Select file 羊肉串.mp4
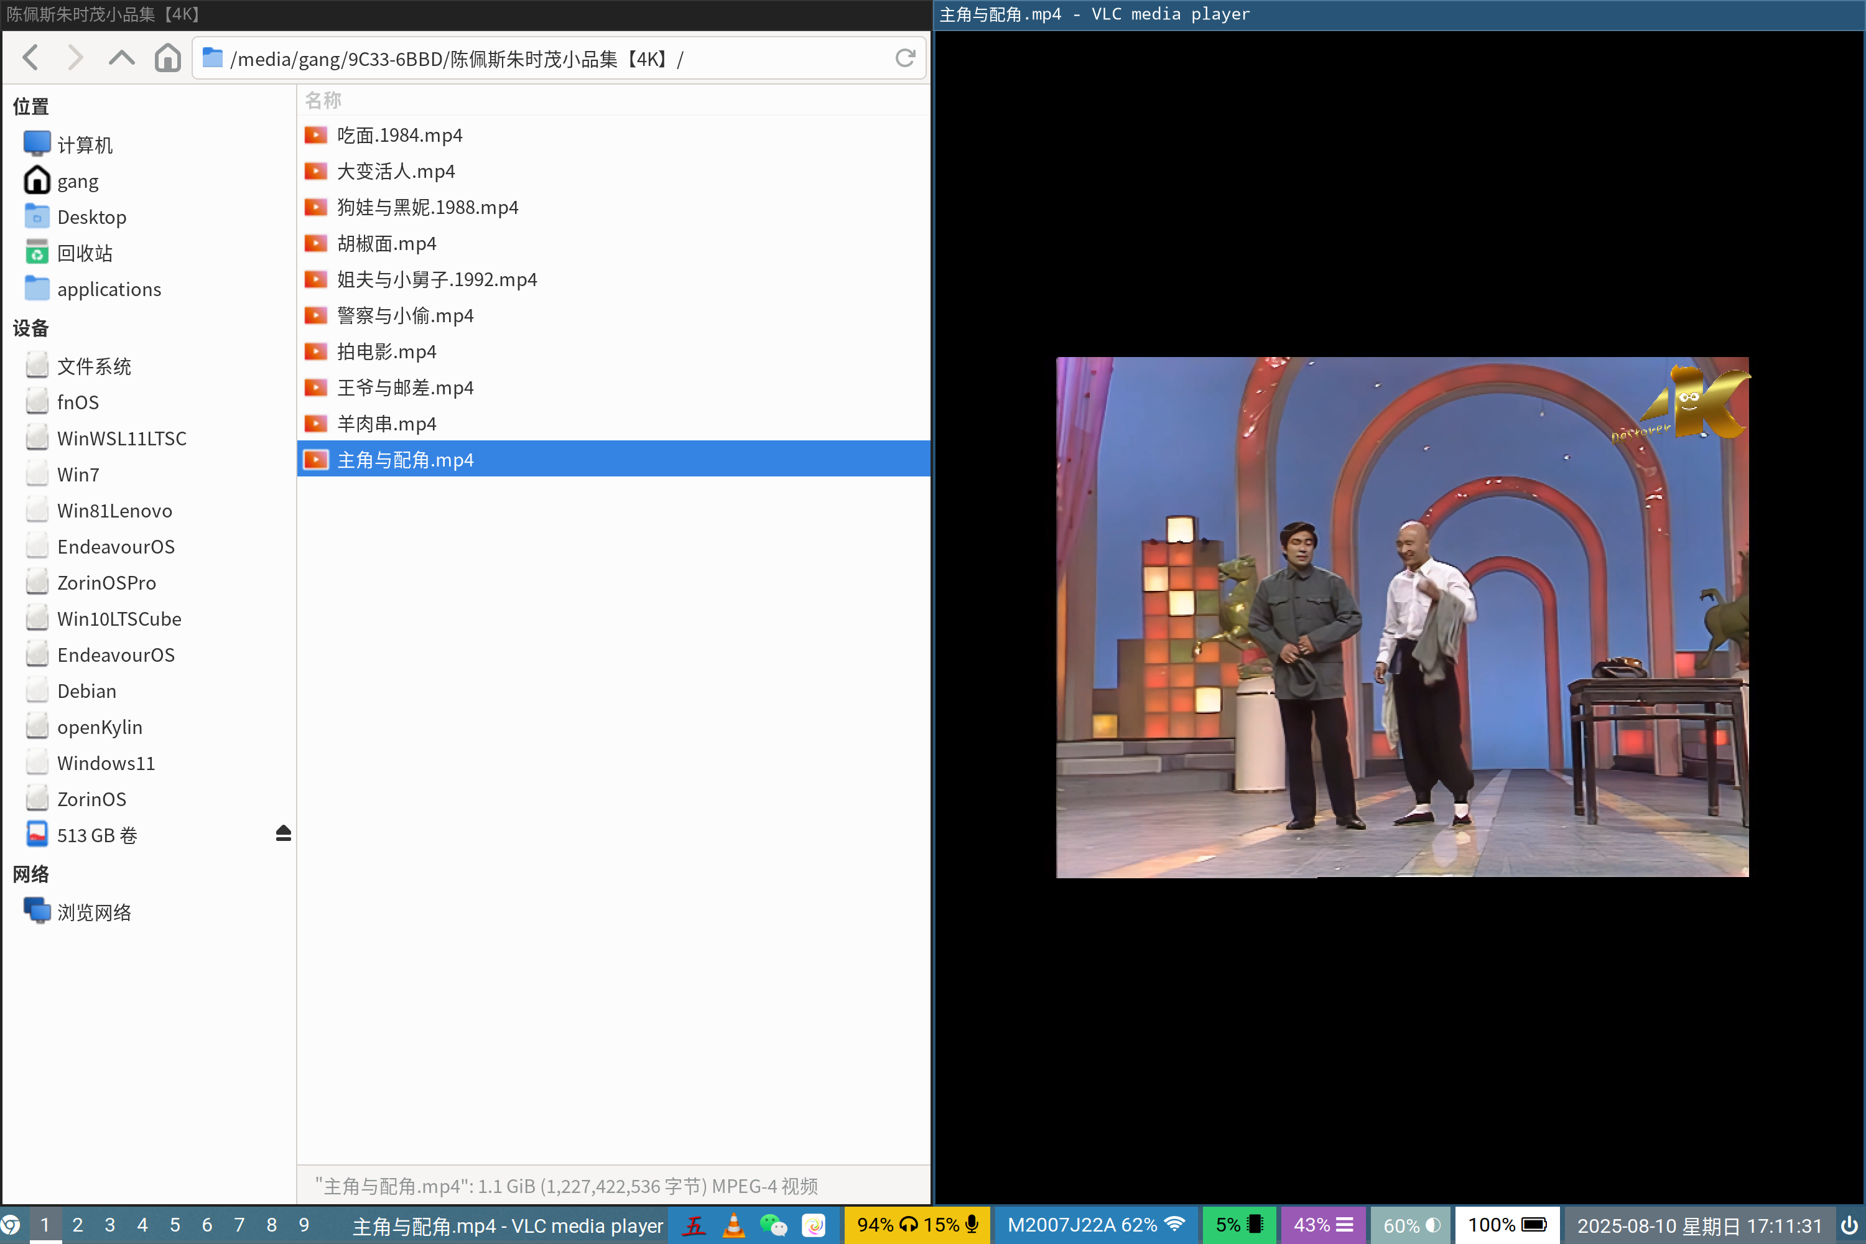Screen dimensions: 1866x1244 (x=613, y=424)
